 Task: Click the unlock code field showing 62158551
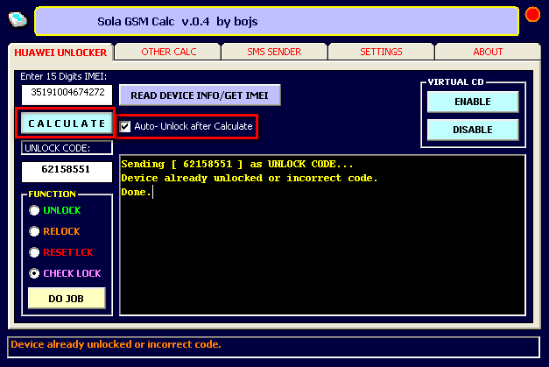pyautogui.click(x=67, y=172)
